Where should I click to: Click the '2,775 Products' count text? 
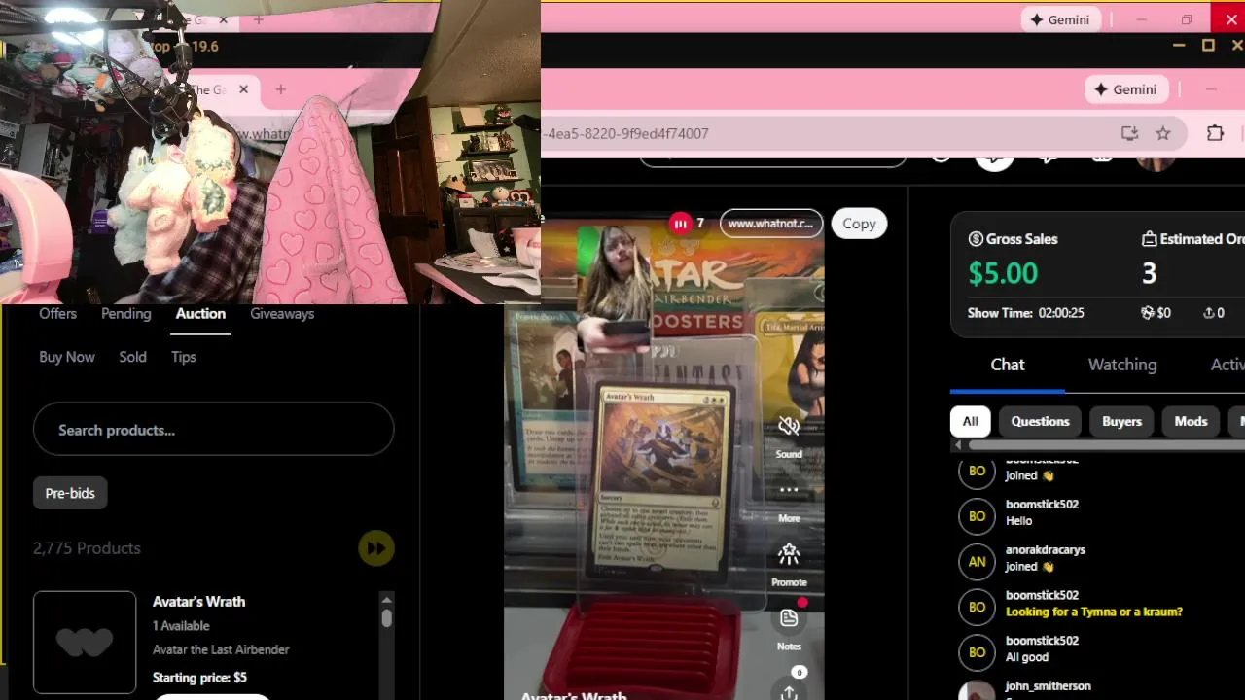click(87, 548)
